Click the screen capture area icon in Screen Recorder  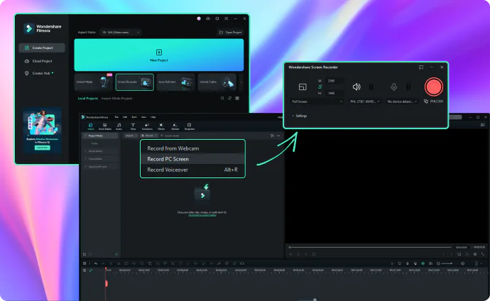[303, 87]
